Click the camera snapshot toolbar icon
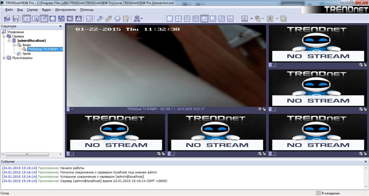 pos(244,19)
